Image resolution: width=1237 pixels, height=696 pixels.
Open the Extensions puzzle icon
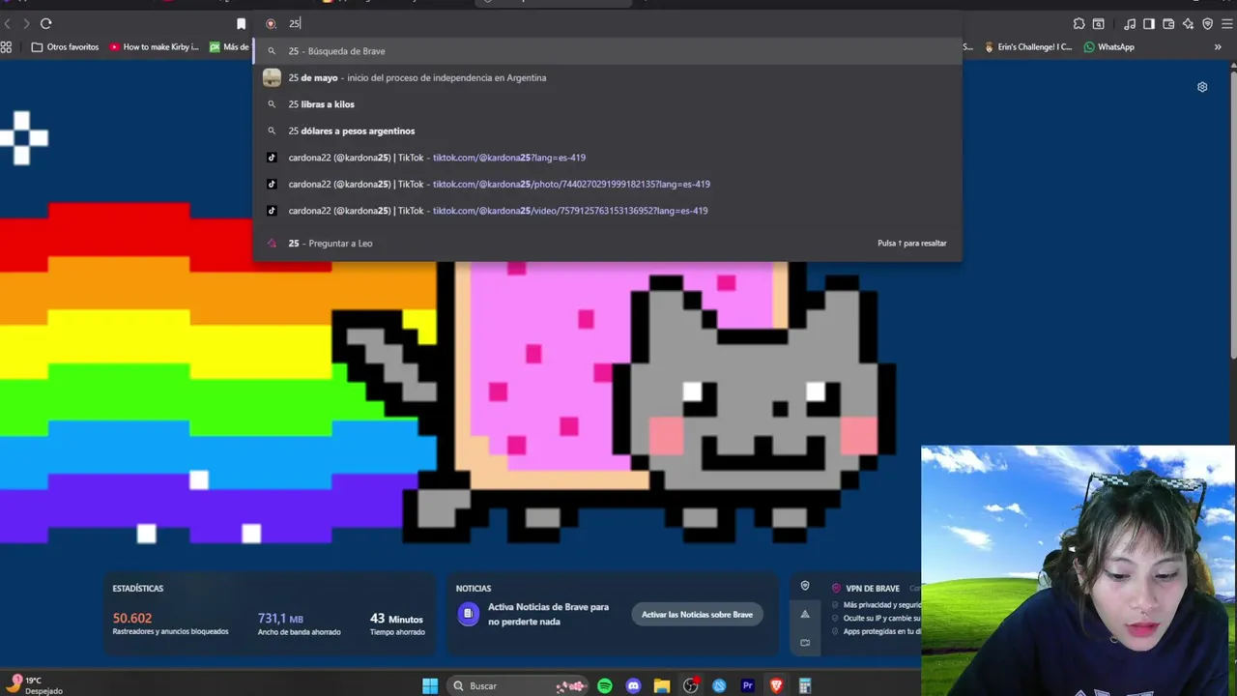pos(1079,23)
